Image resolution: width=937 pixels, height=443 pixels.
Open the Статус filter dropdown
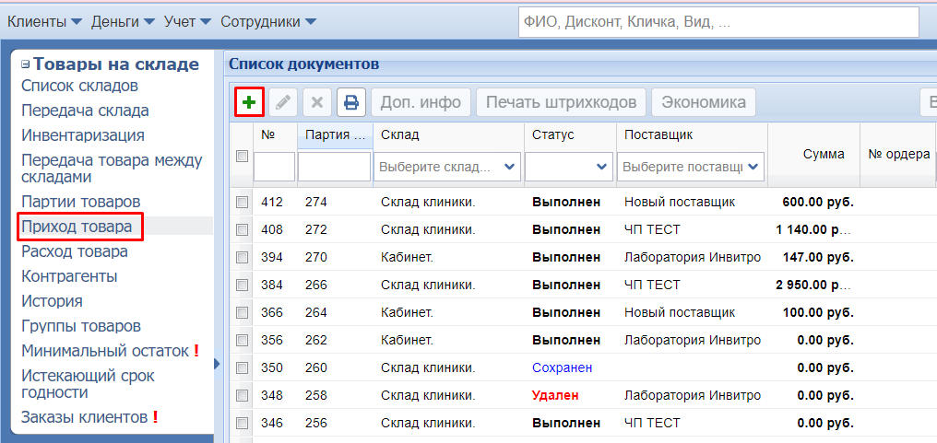[569, 167]
